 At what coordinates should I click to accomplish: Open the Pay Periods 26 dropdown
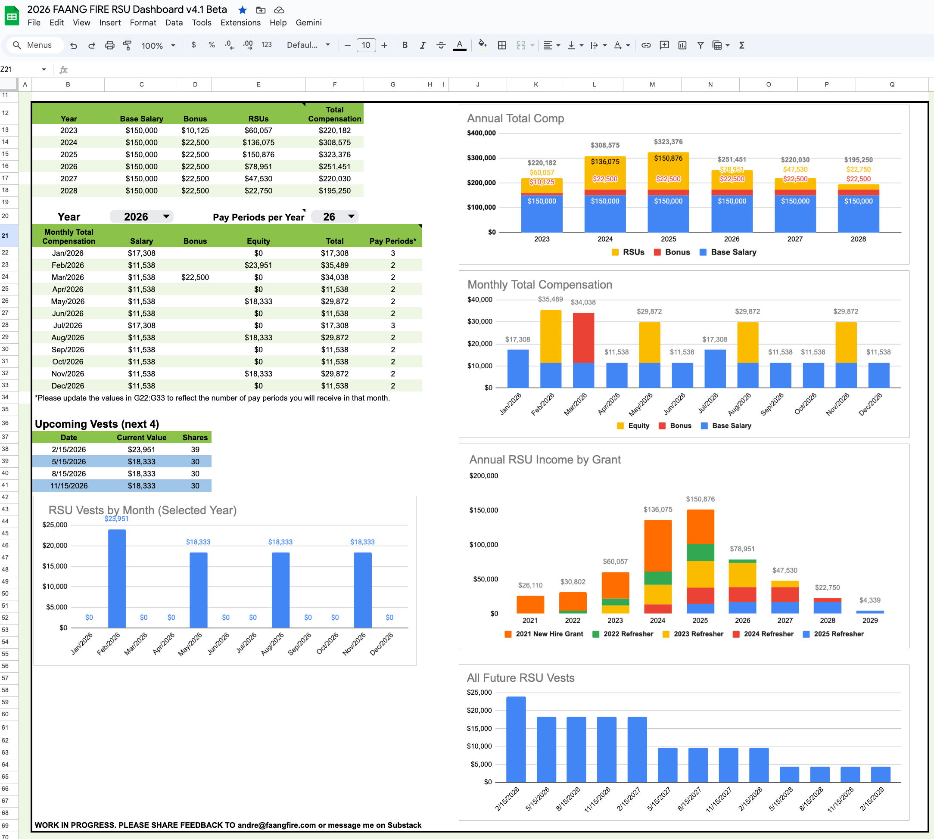pos(351,216)
